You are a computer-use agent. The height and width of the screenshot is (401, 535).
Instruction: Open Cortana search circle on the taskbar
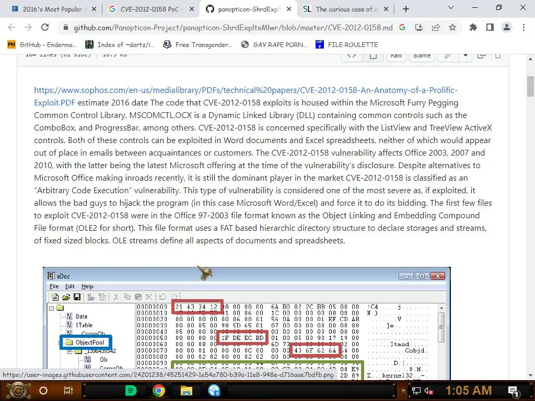tap(43, 391)
